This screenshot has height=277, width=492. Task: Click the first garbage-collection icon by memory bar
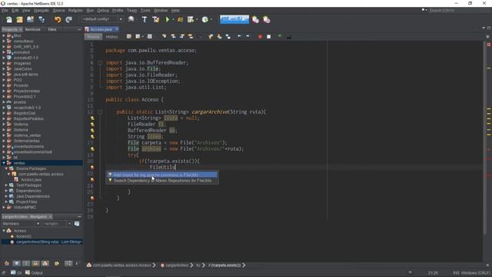(x=255, y=19)
